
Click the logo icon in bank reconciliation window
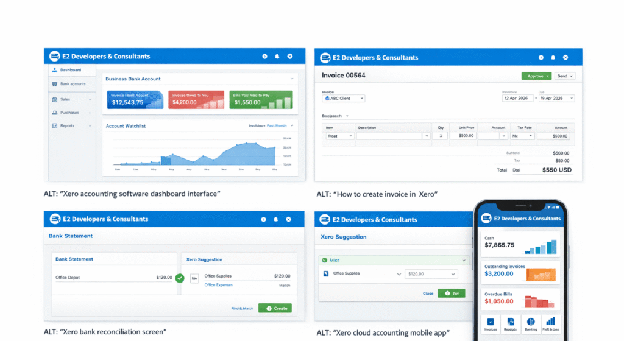coord(55,219)
